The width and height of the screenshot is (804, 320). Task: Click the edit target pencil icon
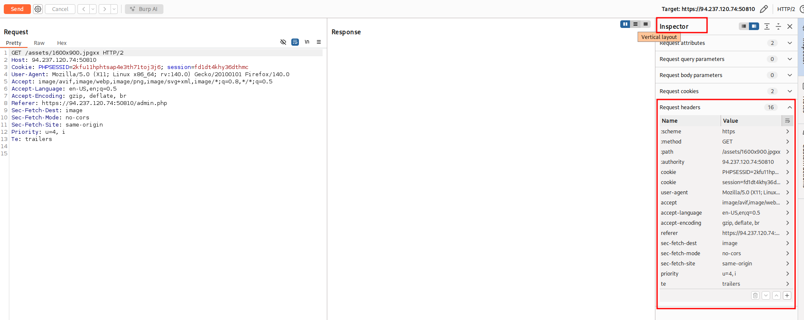[x=764, y=9]
